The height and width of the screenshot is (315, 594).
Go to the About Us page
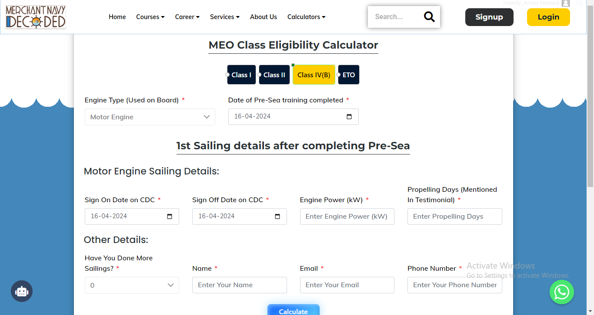coord(264,16)
